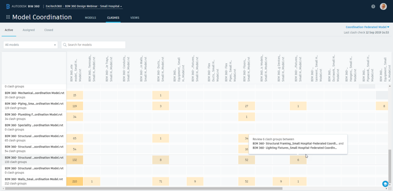Click the horizontal scrollbar thumb
Screen dimensions: 393x191
pos(143,188)
